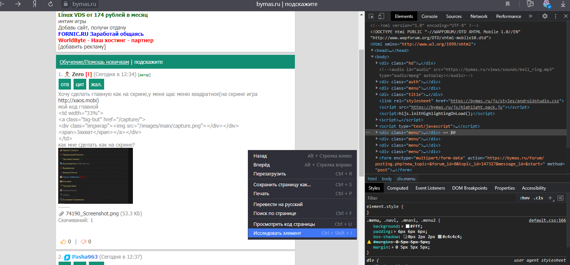Collapse the body element node
This screenshot has height=265, width=570.
(x=373, y=57)
